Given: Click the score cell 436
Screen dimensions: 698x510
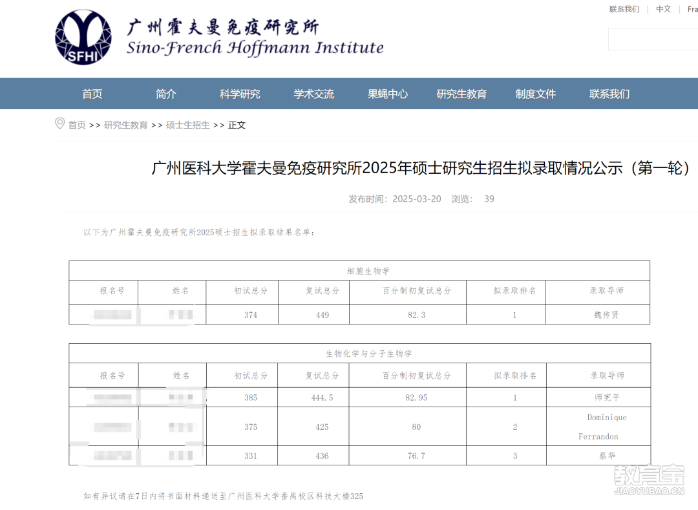Looking at the screenshot, I should tap(322, 456).
